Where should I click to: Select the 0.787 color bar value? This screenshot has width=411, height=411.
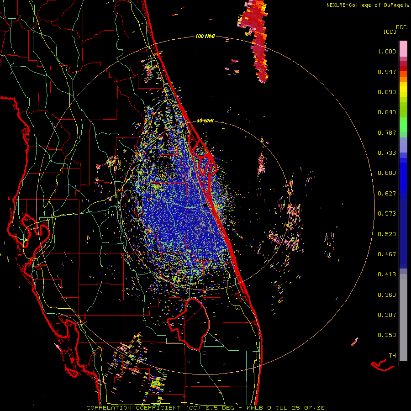click(387, 132)
